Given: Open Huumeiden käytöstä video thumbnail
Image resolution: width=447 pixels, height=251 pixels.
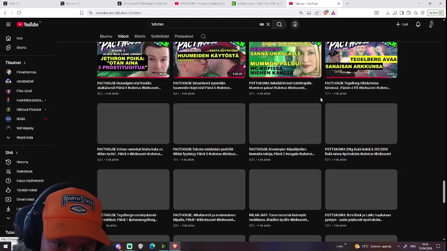Looking at the screenshot, I should [x=209, y=60].
